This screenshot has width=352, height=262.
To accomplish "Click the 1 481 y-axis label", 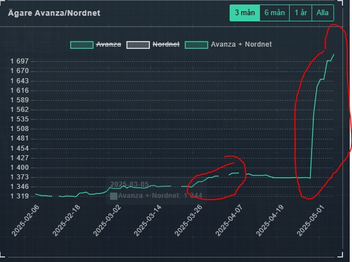I will point(20,138).
